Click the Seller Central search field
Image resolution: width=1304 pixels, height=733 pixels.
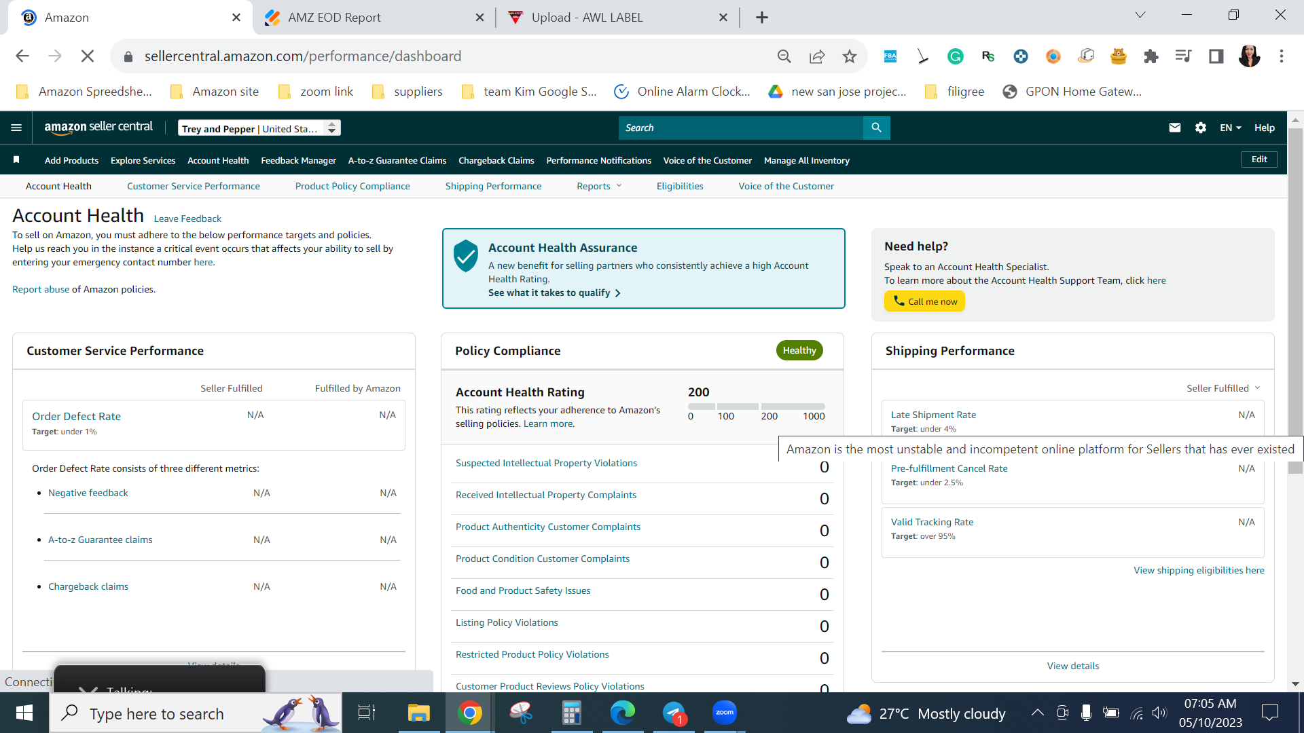click(740, 128)
